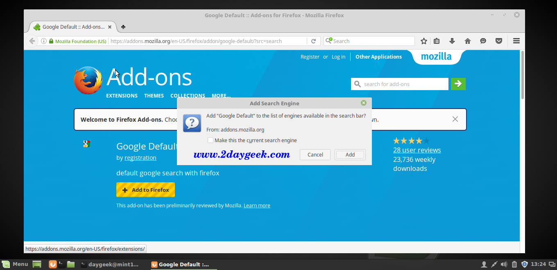Open search engine dropdown in search bar
557x270 pixels.
click(328, 41)
